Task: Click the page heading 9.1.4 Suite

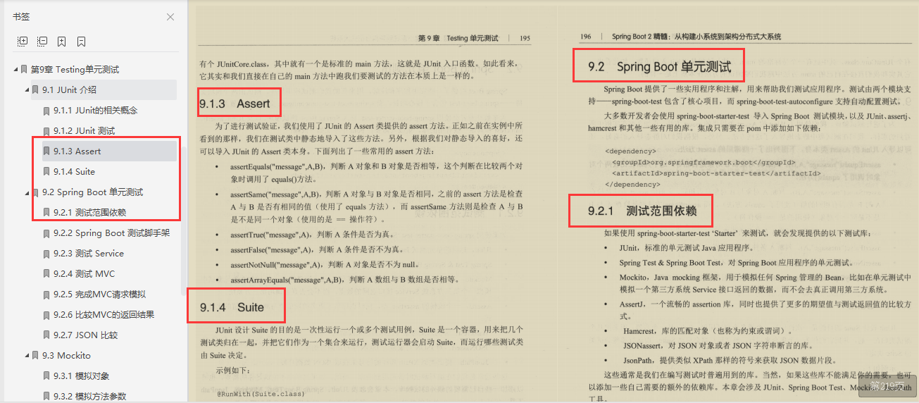Action: coord(232,307)
